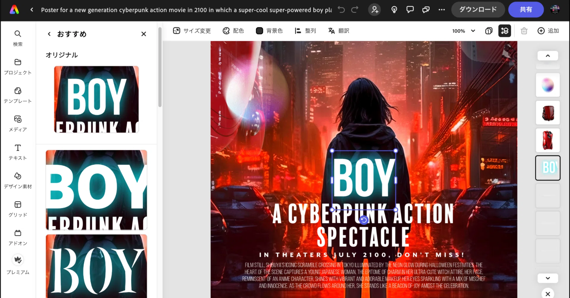The image size is (570, 298).
Task: Select the Text (テキスト) tool
Action: click(x=18, y=152)
